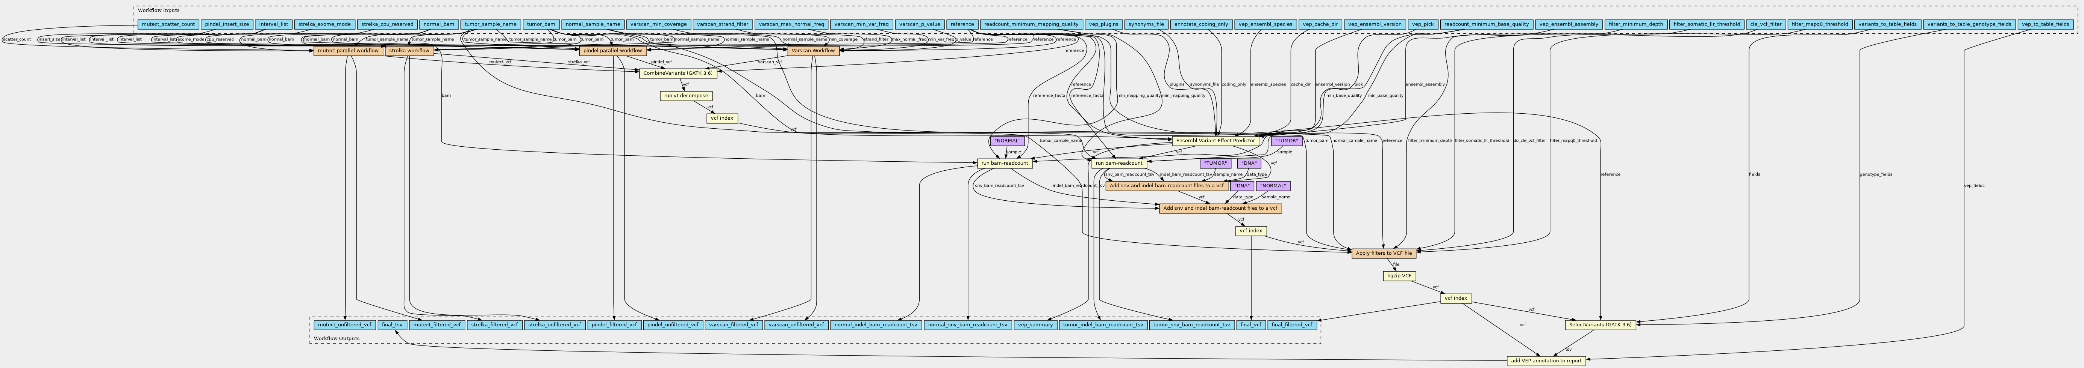The width and height of the screenshot is (2084, 368).
Task: Select the normal_indel_bam_readcount_tsv output node
Action: coord(875,325)
